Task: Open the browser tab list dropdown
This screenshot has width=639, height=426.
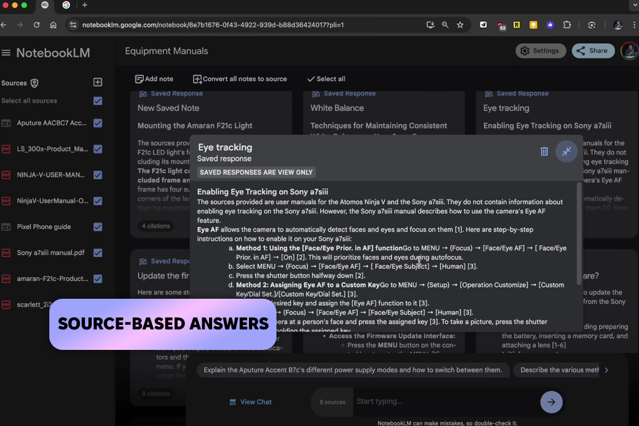Action: point(635,5)
